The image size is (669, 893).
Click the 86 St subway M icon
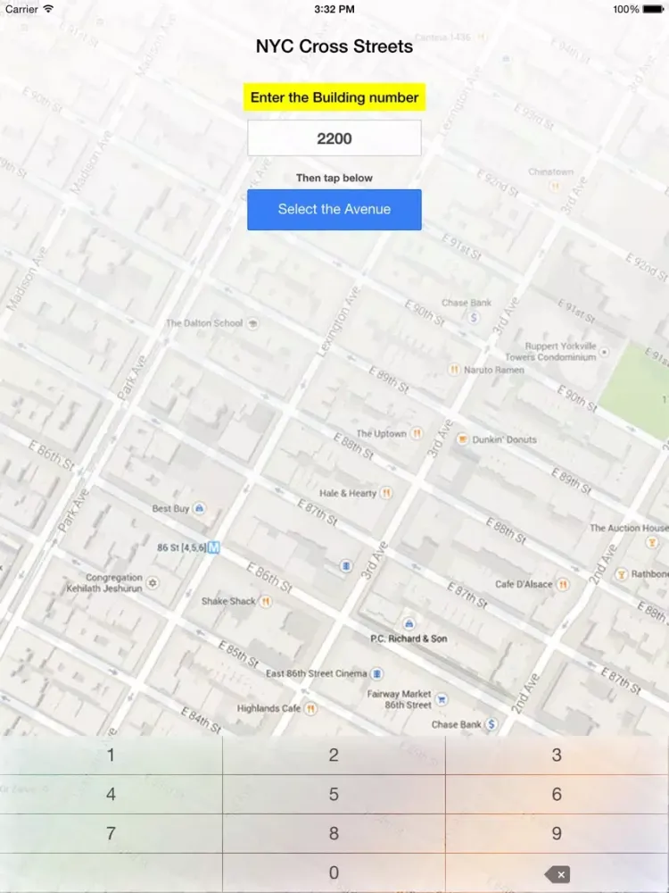(213, 547)
